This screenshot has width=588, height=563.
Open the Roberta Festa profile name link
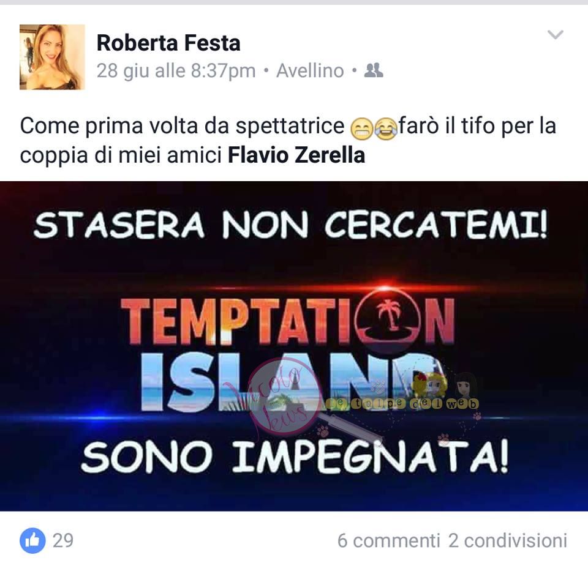(168, 43)
